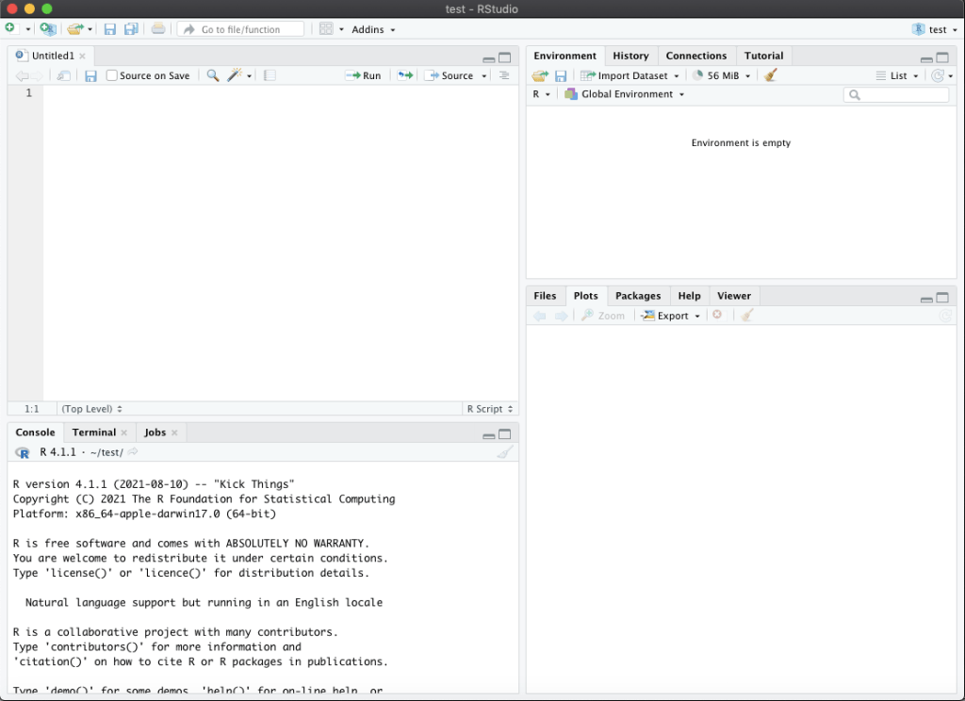This screenshot has height=701, width=965.
Task: Open the List view mode dropdown
Action: [x=897, y=75]
